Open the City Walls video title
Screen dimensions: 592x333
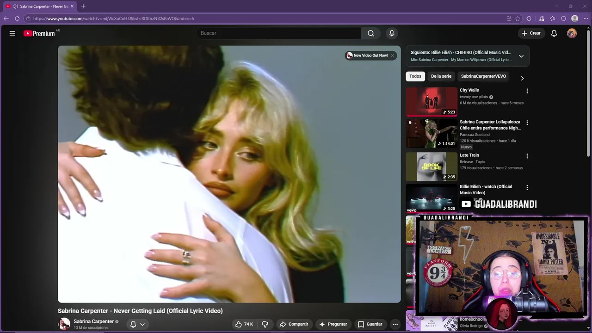469,90
